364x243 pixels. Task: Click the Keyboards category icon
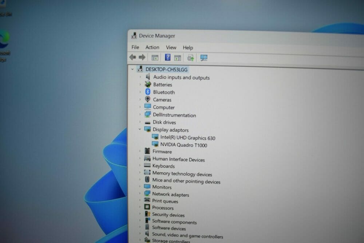click(x=147, y=165)
